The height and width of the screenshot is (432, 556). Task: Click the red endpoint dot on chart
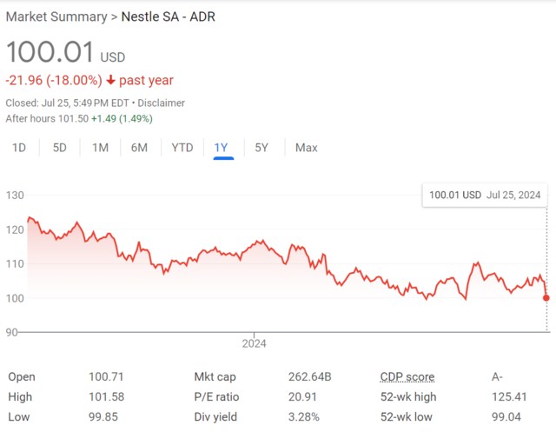546,298
